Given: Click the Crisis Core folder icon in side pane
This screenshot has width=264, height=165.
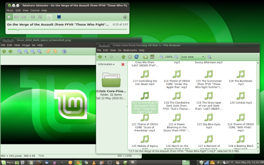Looking at the screenshot, I should tap(111, 80).
